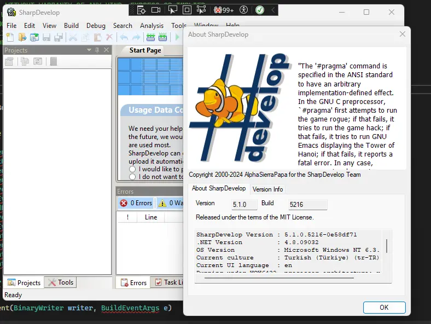Screen dimensions: 431x324
Task: Click the Build current project icon
Action: pos(163,37)
